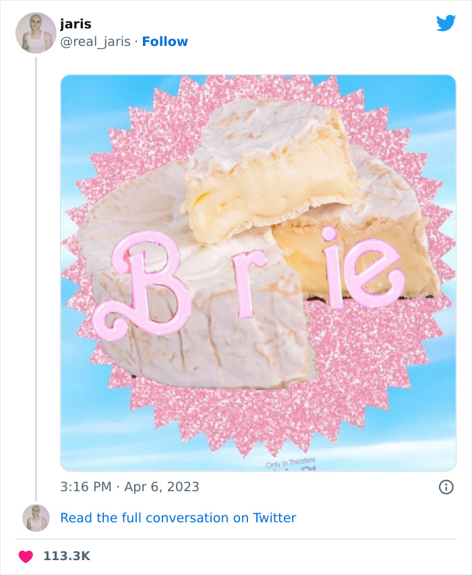Screen dimensions: 472x575
Task: Like the tweet with the heart icon
Action: point(26,556)
